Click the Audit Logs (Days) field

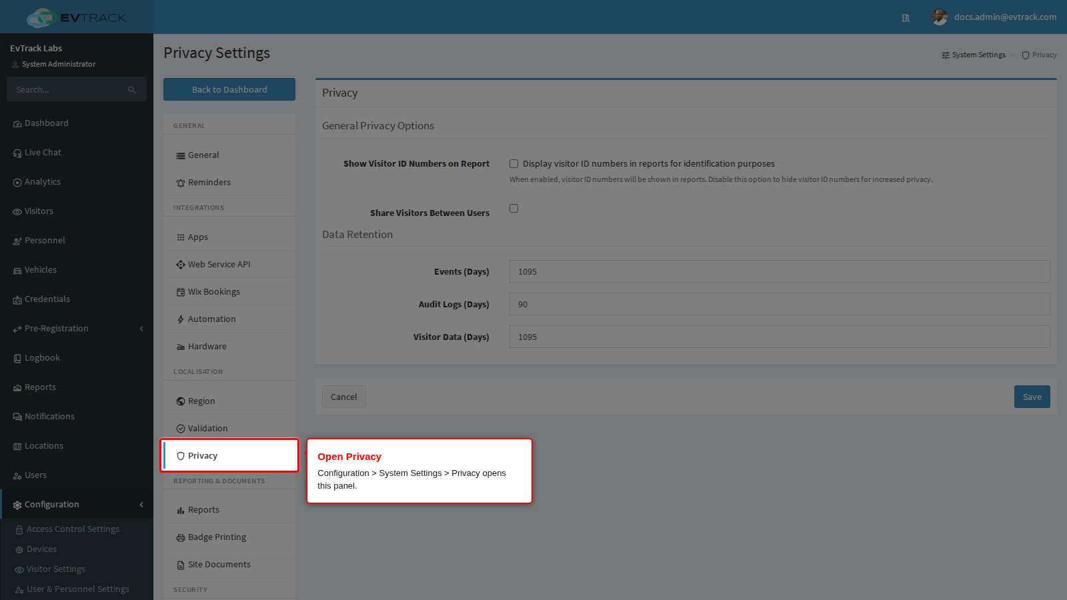coord(780,304)
